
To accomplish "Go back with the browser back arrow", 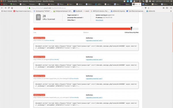I will click(x=2, y=8).
